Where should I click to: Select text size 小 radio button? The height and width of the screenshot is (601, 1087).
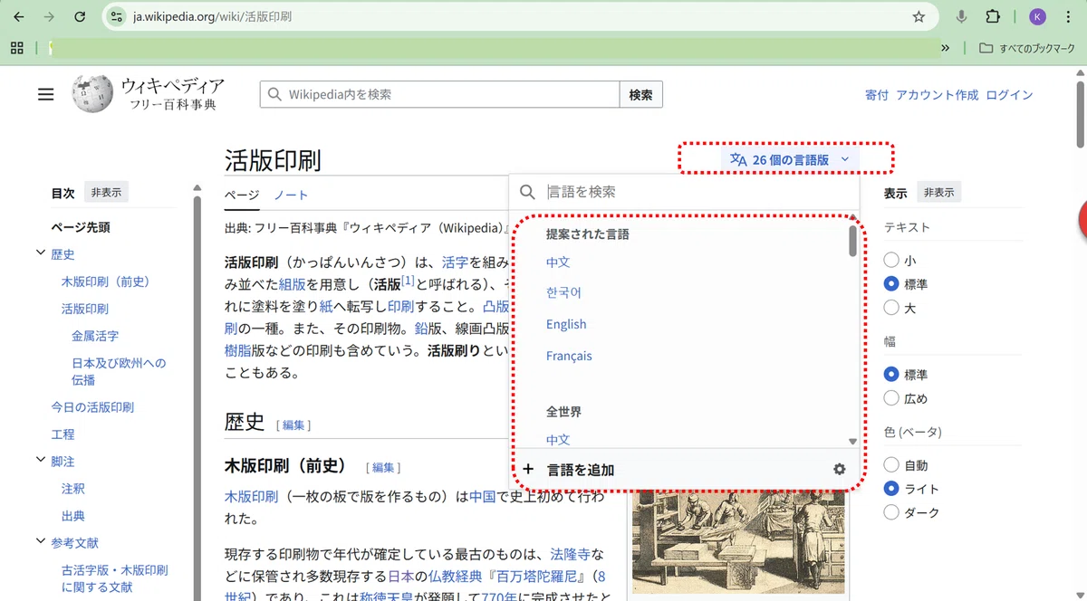tap(891, 261)
